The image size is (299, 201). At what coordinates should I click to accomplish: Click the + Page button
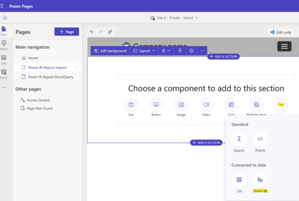[66, 32]
